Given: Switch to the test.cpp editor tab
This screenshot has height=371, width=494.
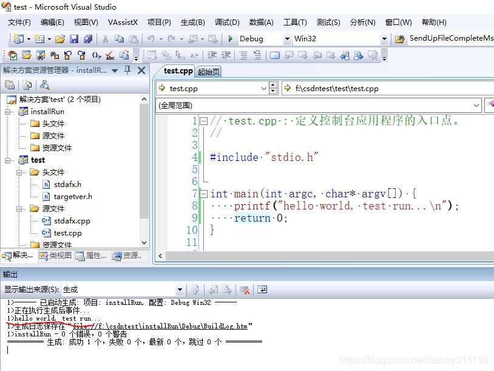Looking at the screenshot, I should 178,71.
